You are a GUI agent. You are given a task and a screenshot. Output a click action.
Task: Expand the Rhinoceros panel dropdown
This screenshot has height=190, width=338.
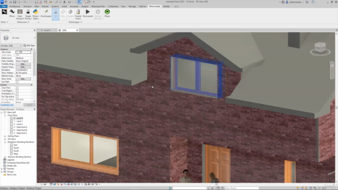[x=23, y=22]
